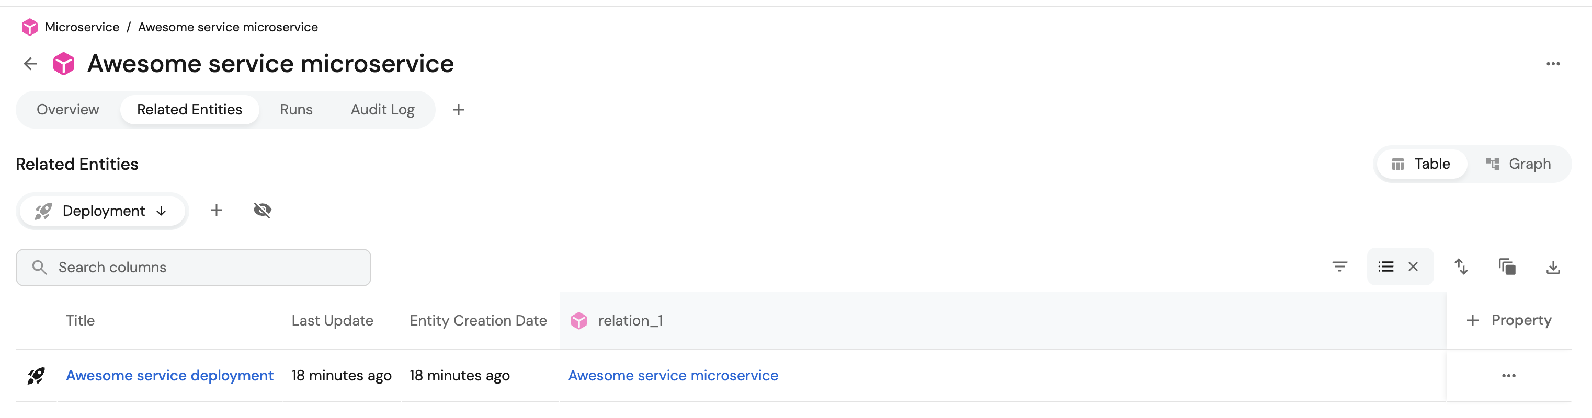Viewport: 1592px width, 418px height.
Task: Toggle the hidden-eye visibility icon
Action: point(262,211)
